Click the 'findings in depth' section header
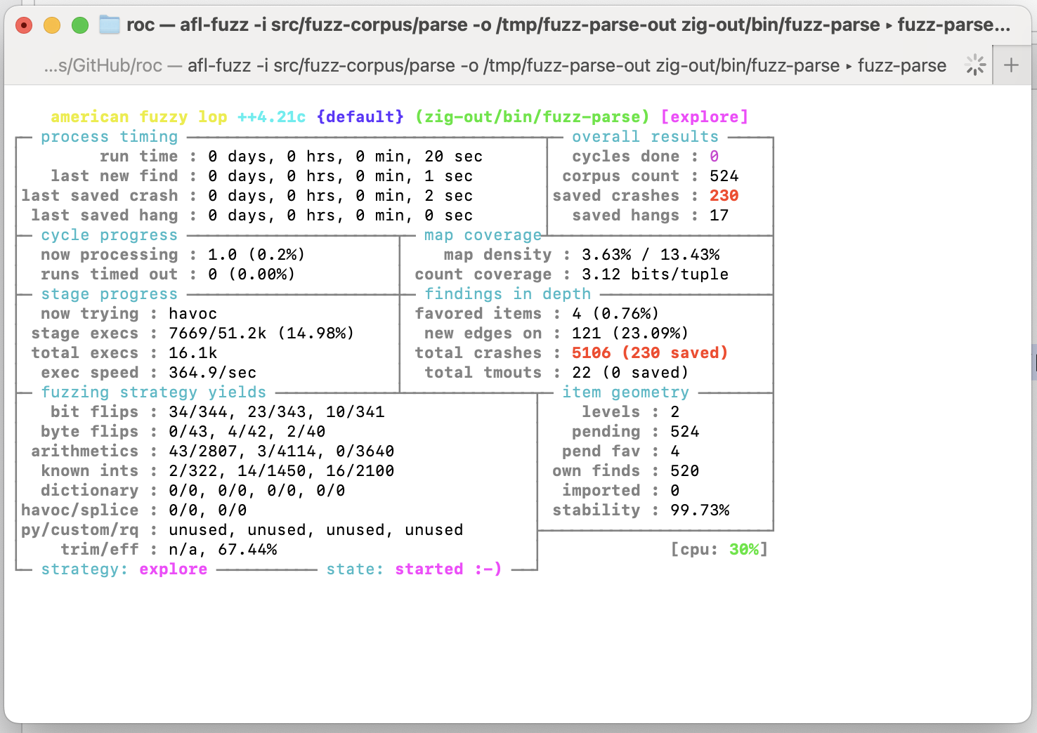The width and height of the screenshot is (1037, 733). pos(508,293)
